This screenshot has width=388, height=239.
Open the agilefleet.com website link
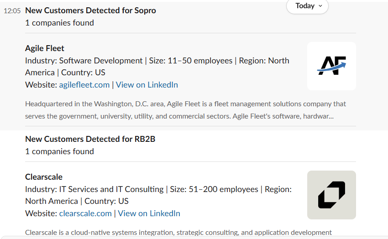coord(84,85)
